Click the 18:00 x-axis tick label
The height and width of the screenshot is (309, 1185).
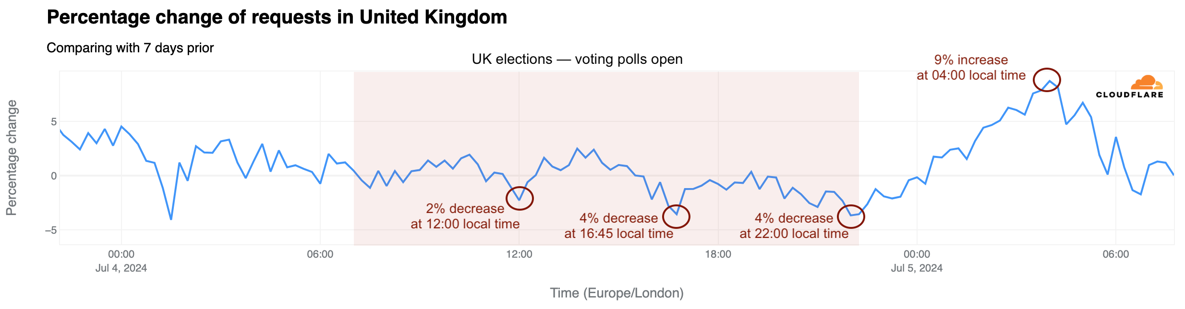[718, 254]
